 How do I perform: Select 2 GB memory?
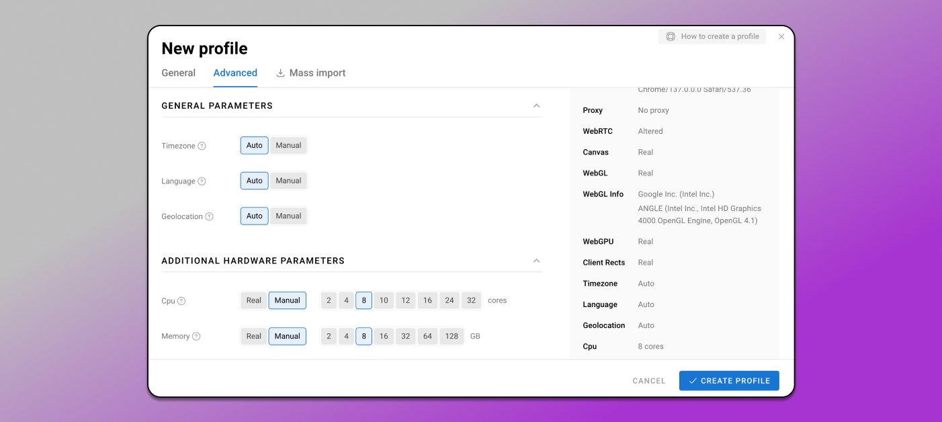point(329,336)
